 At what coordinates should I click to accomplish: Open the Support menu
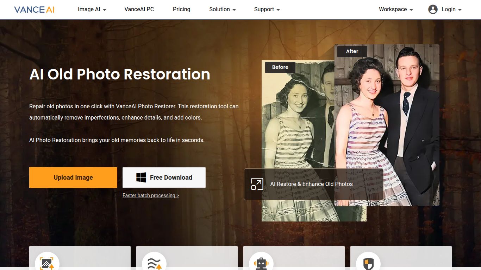point(266,9)
